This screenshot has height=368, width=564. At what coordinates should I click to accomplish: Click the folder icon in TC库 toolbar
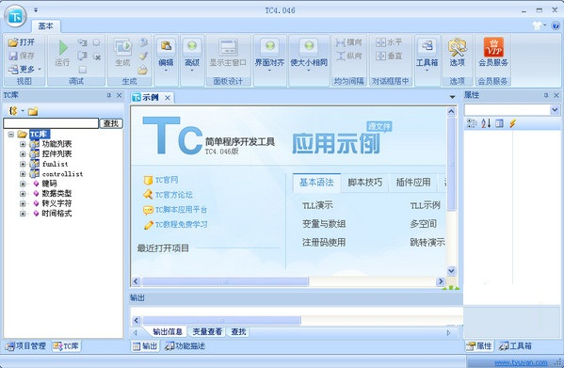tap(33, 111)
